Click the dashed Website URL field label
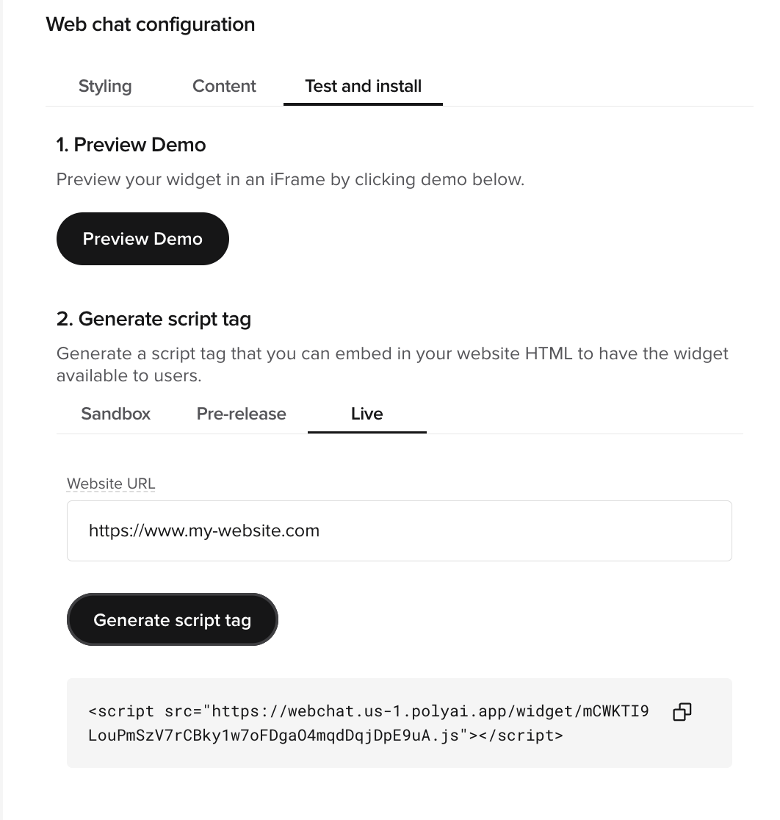 [x=110, y=483]
